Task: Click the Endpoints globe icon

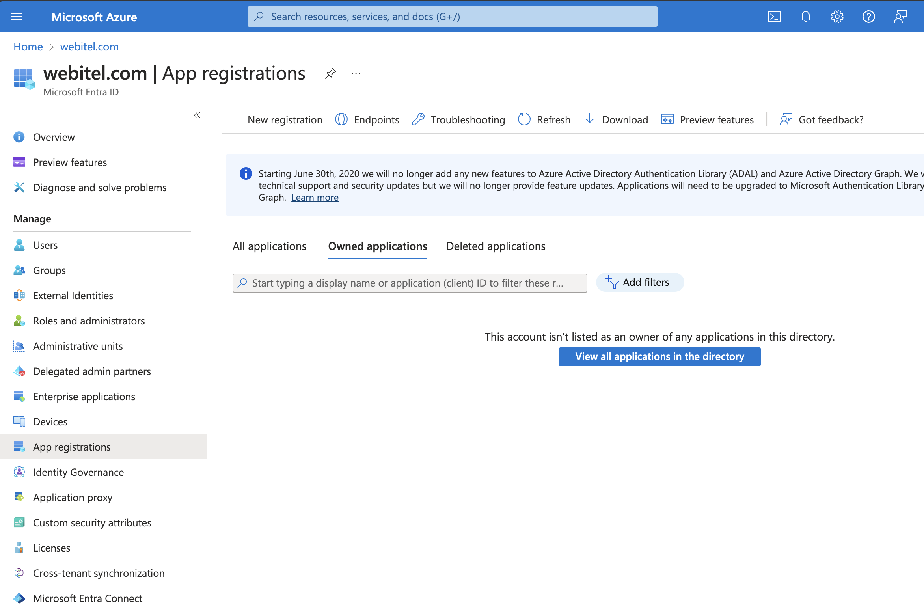Action: pos(341,119)
